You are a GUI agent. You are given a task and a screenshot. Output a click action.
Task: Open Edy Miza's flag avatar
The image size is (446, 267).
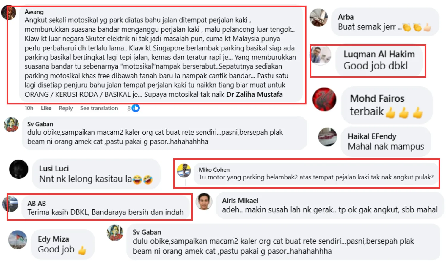pos(18,240)
